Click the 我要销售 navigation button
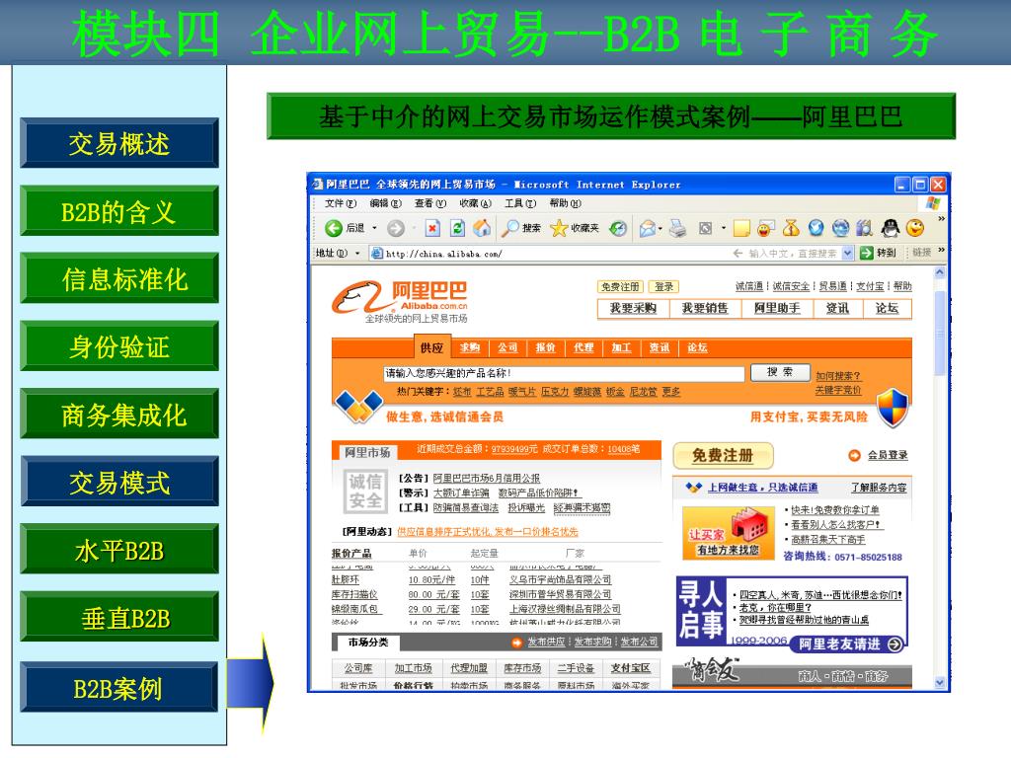 [x=705, y=308]
